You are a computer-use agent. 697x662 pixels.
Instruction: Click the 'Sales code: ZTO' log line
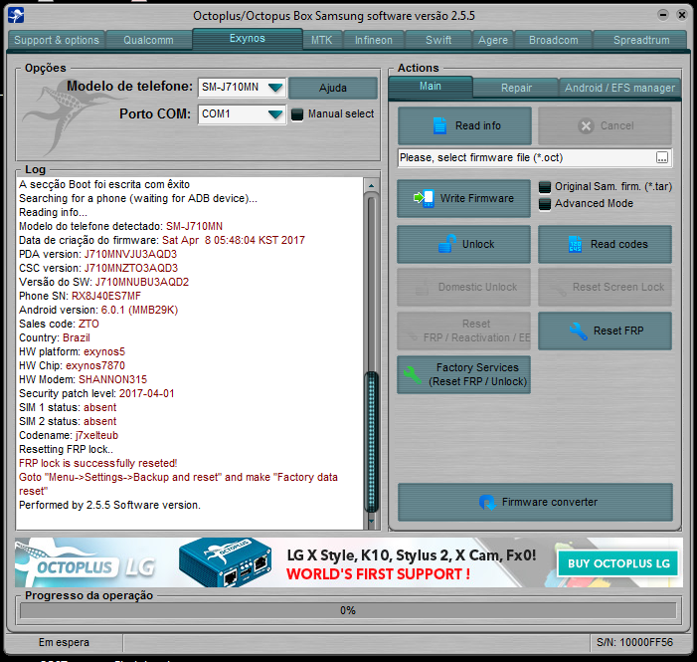tap(59, 324)
